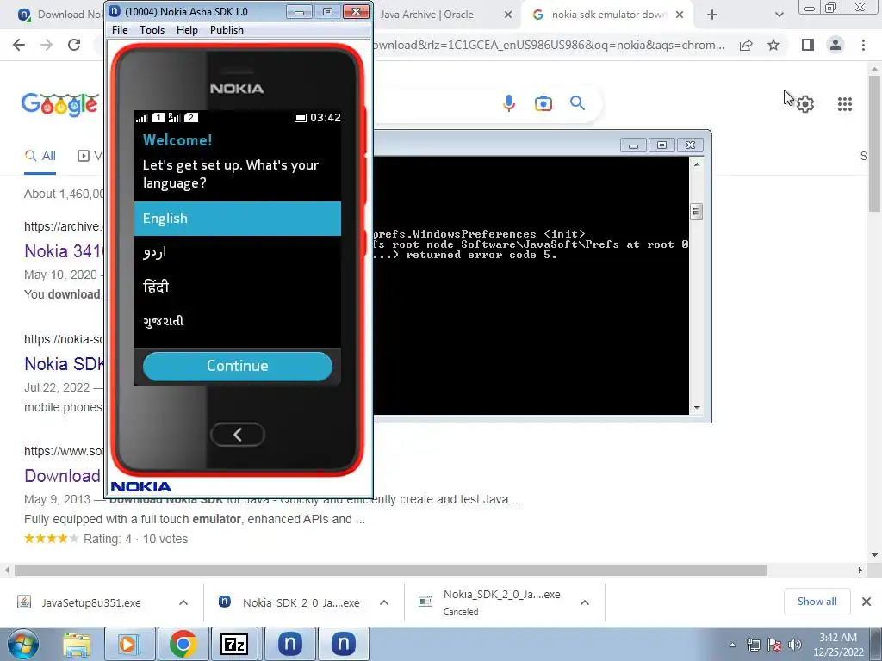Open the Tools menu in Nokia Asha SDK
Viewport: 882px width, 661px height.
(x=152, y=30)
